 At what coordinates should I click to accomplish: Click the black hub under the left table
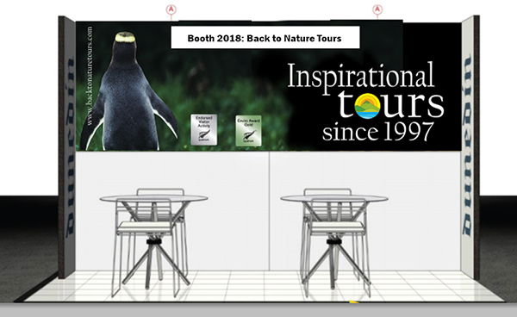pos(153,241)
